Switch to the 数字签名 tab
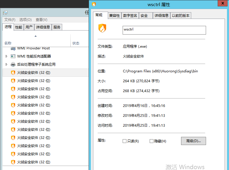The height and width of the screenshot is (170, 229). tap(130, 16)
